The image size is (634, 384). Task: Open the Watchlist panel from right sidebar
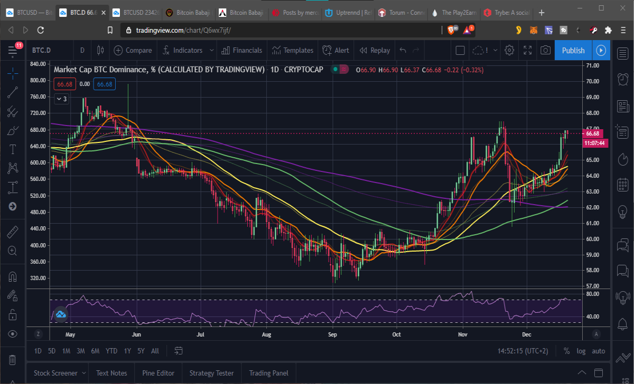(x=622, y=54)
